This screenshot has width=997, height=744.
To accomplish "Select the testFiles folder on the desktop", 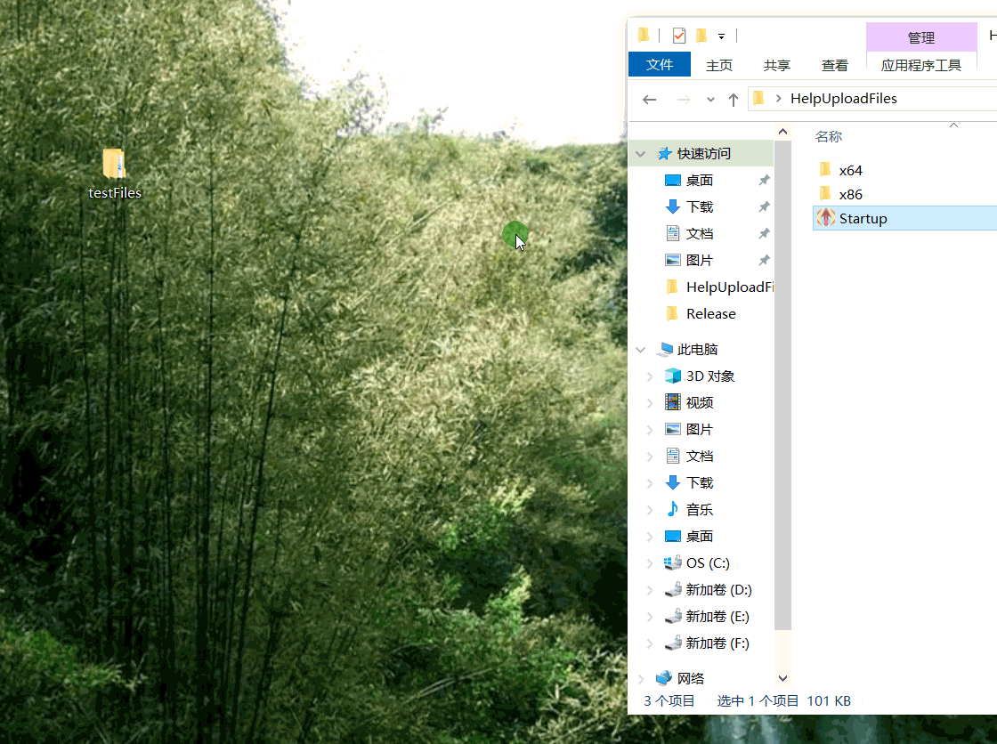I will click(115, 174).
